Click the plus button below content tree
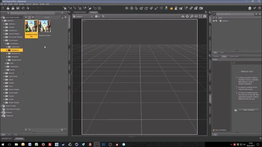262x147 pixels. (26, 130)
